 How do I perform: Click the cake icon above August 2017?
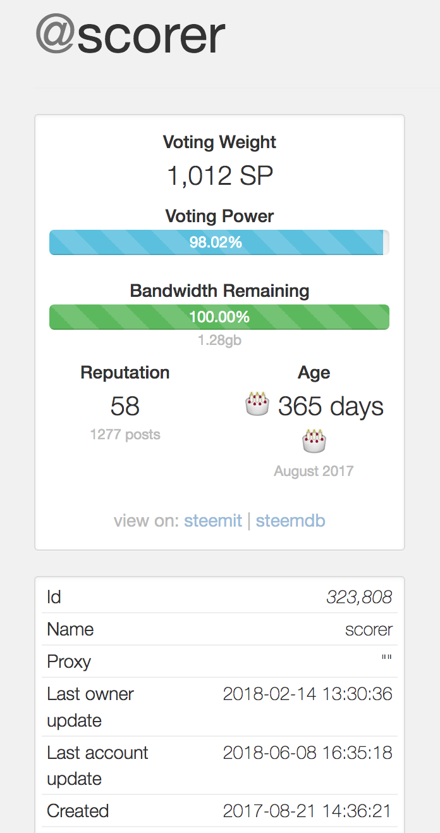(x=314, y=441)
